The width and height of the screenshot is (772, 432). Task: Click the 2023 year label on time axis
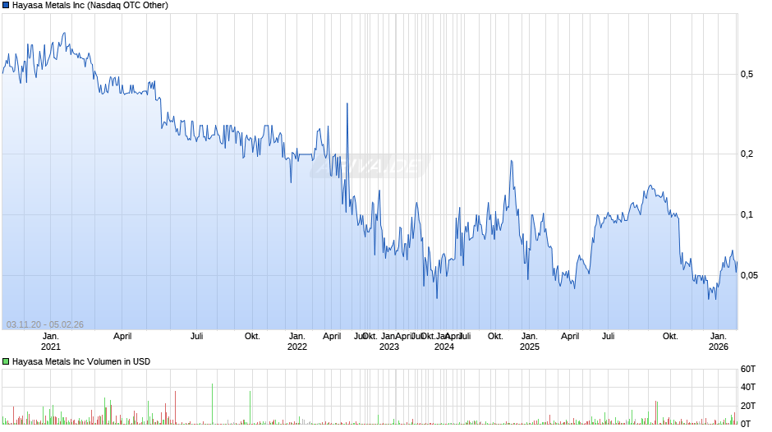point(389,347)
